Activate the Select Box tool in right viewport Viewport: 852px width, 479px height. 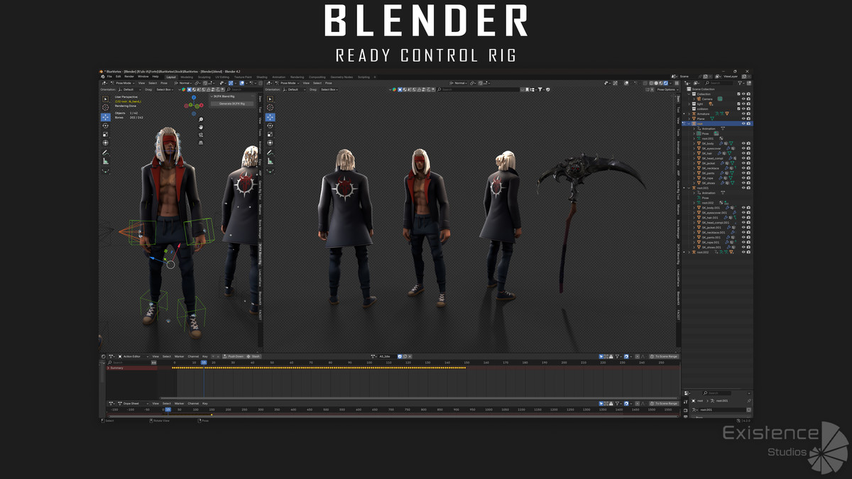271,99
